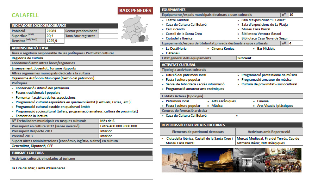
Task: Select Difusió del patrimoni local activity
Action: coord(186,75)
